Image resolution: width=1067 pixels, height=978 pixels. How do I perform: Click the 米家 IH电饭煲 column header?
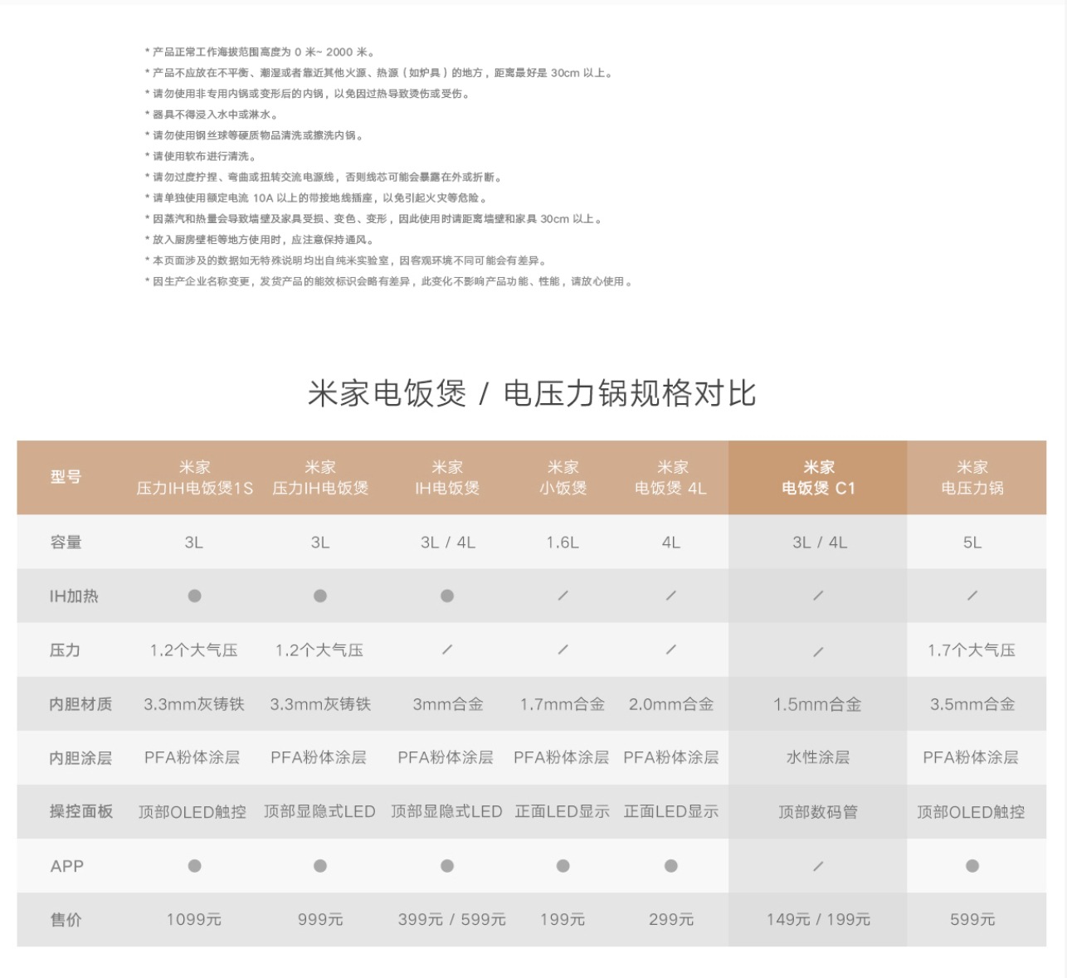(x=447, y=478)
